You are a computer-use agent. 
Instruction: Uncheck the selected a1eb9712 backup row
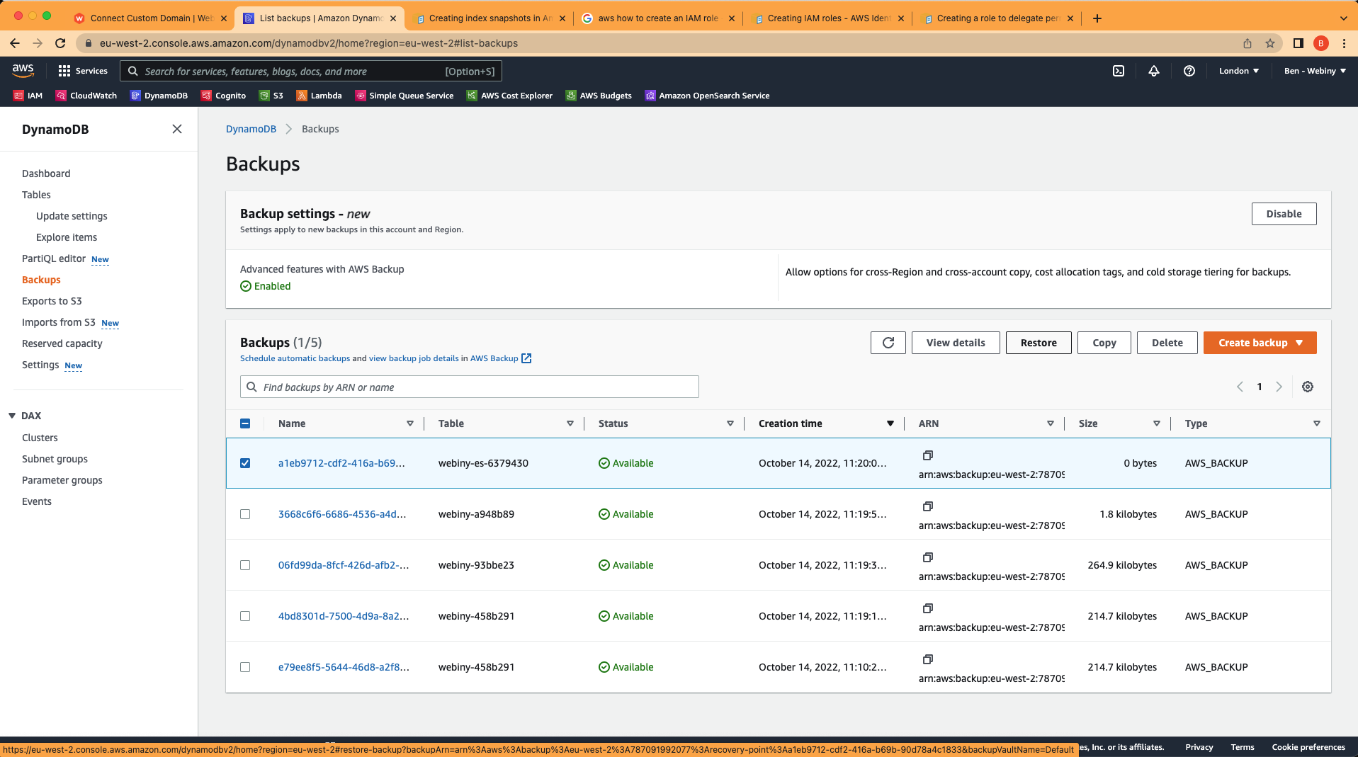(245, 463)
